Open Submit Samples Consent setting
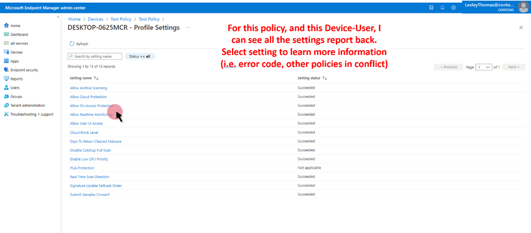Image resolution: width=531 pixels, height=233 pixels. pyautogui.click(x=90, y=195)
